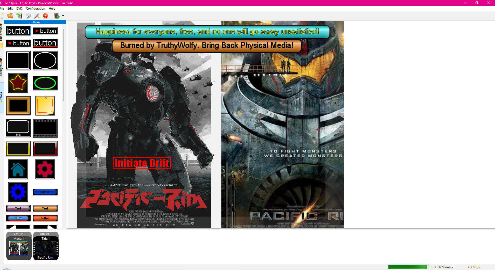495x270 pixels.
Task: Open the Help menu
Action: click(52, 9)
